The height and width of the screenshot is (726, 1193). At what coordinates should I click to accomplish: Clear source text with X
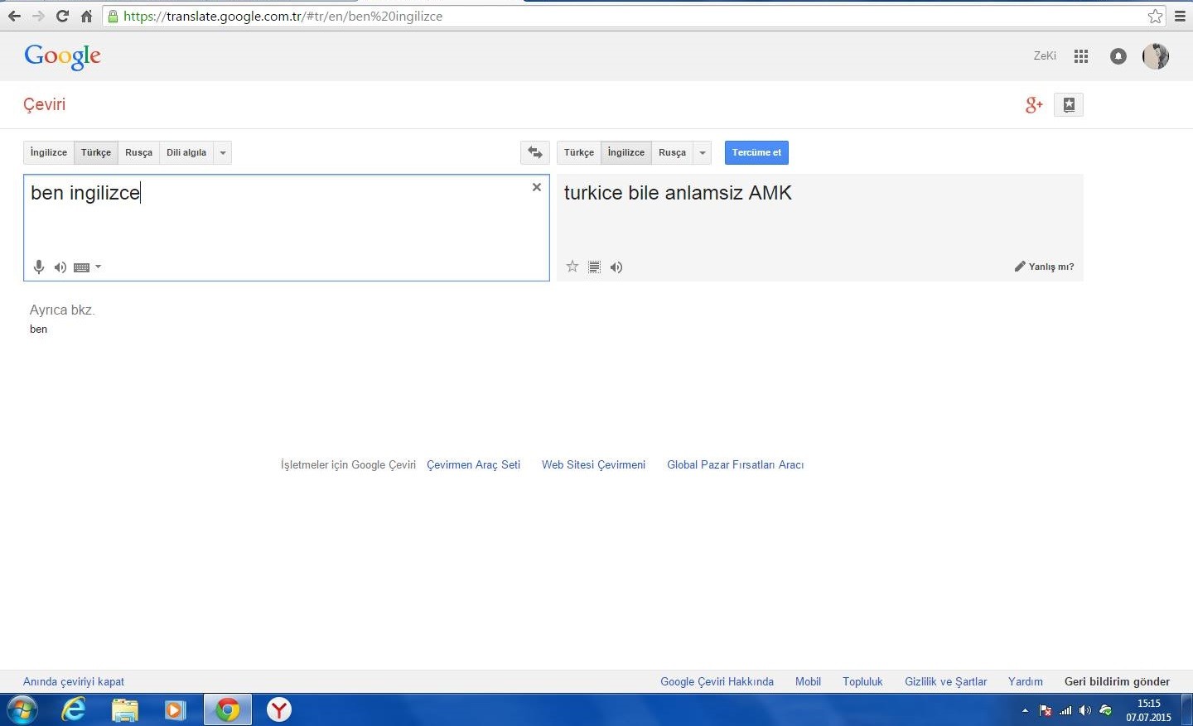tap(537, 187)
